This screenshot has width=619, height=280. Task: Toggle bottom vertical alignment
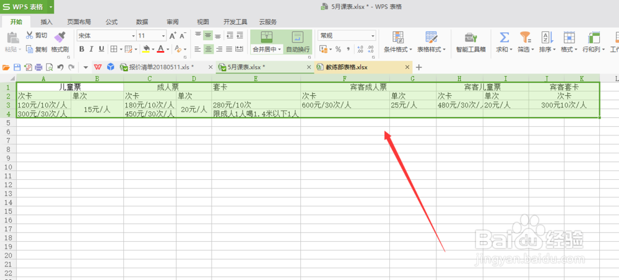click(x=218, y=35)
